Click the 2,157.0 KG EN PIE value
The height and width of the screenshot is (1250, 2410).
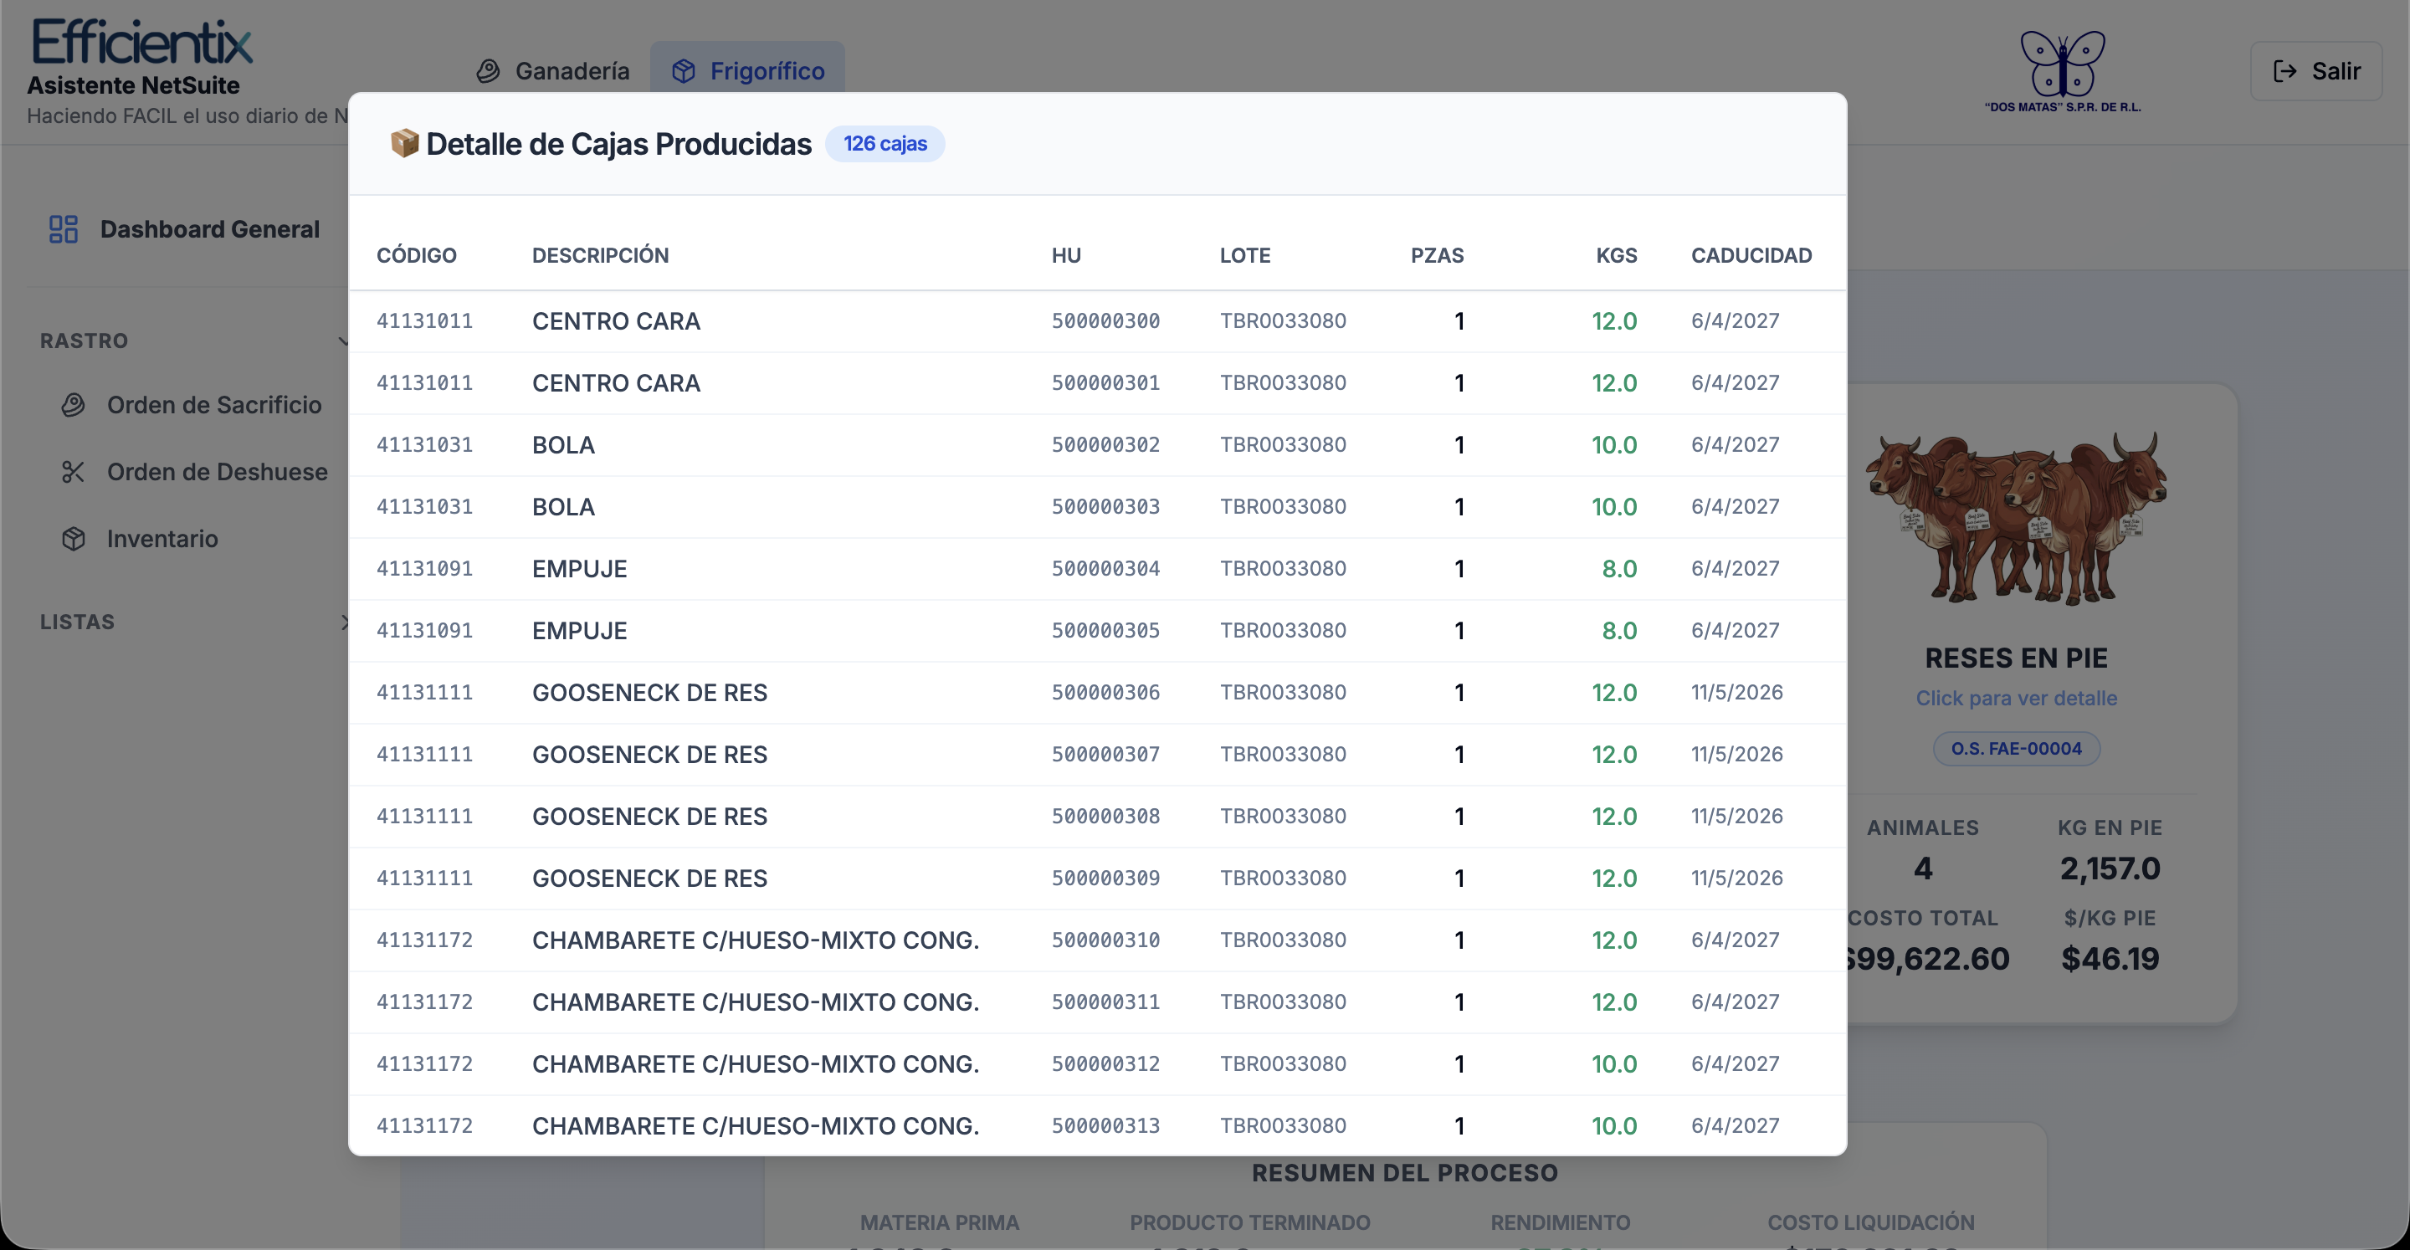point(2110,869)
